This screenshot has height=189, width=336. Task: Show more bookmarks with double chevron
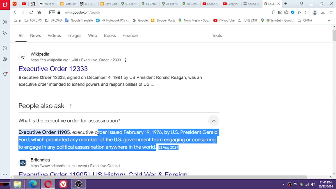point(329,20)
